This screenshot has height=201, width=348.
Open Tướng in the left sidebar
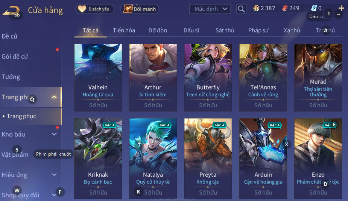[11, 77]
